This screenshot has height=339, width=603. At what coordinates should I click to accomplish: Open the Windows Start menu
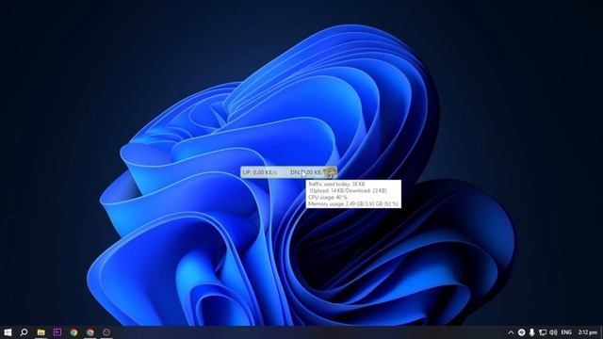click(x=8, y=332)
